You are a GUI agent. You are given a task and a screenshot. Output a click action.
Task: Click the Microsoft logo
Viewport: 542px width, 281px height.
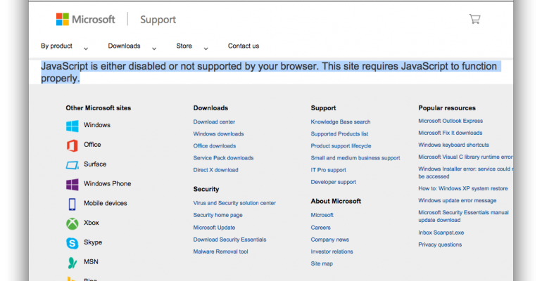point(85,19)
